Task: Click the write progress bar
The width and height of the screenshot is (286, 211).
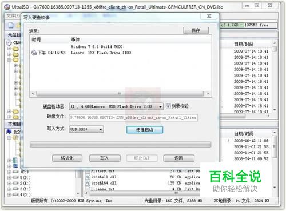Action: tap(120, 145)
